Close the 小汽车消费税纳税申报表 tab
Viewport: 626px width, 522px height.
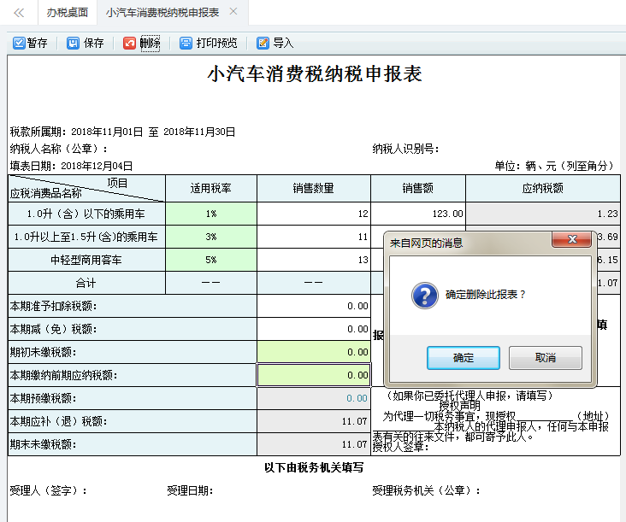[x=233, y=12]
